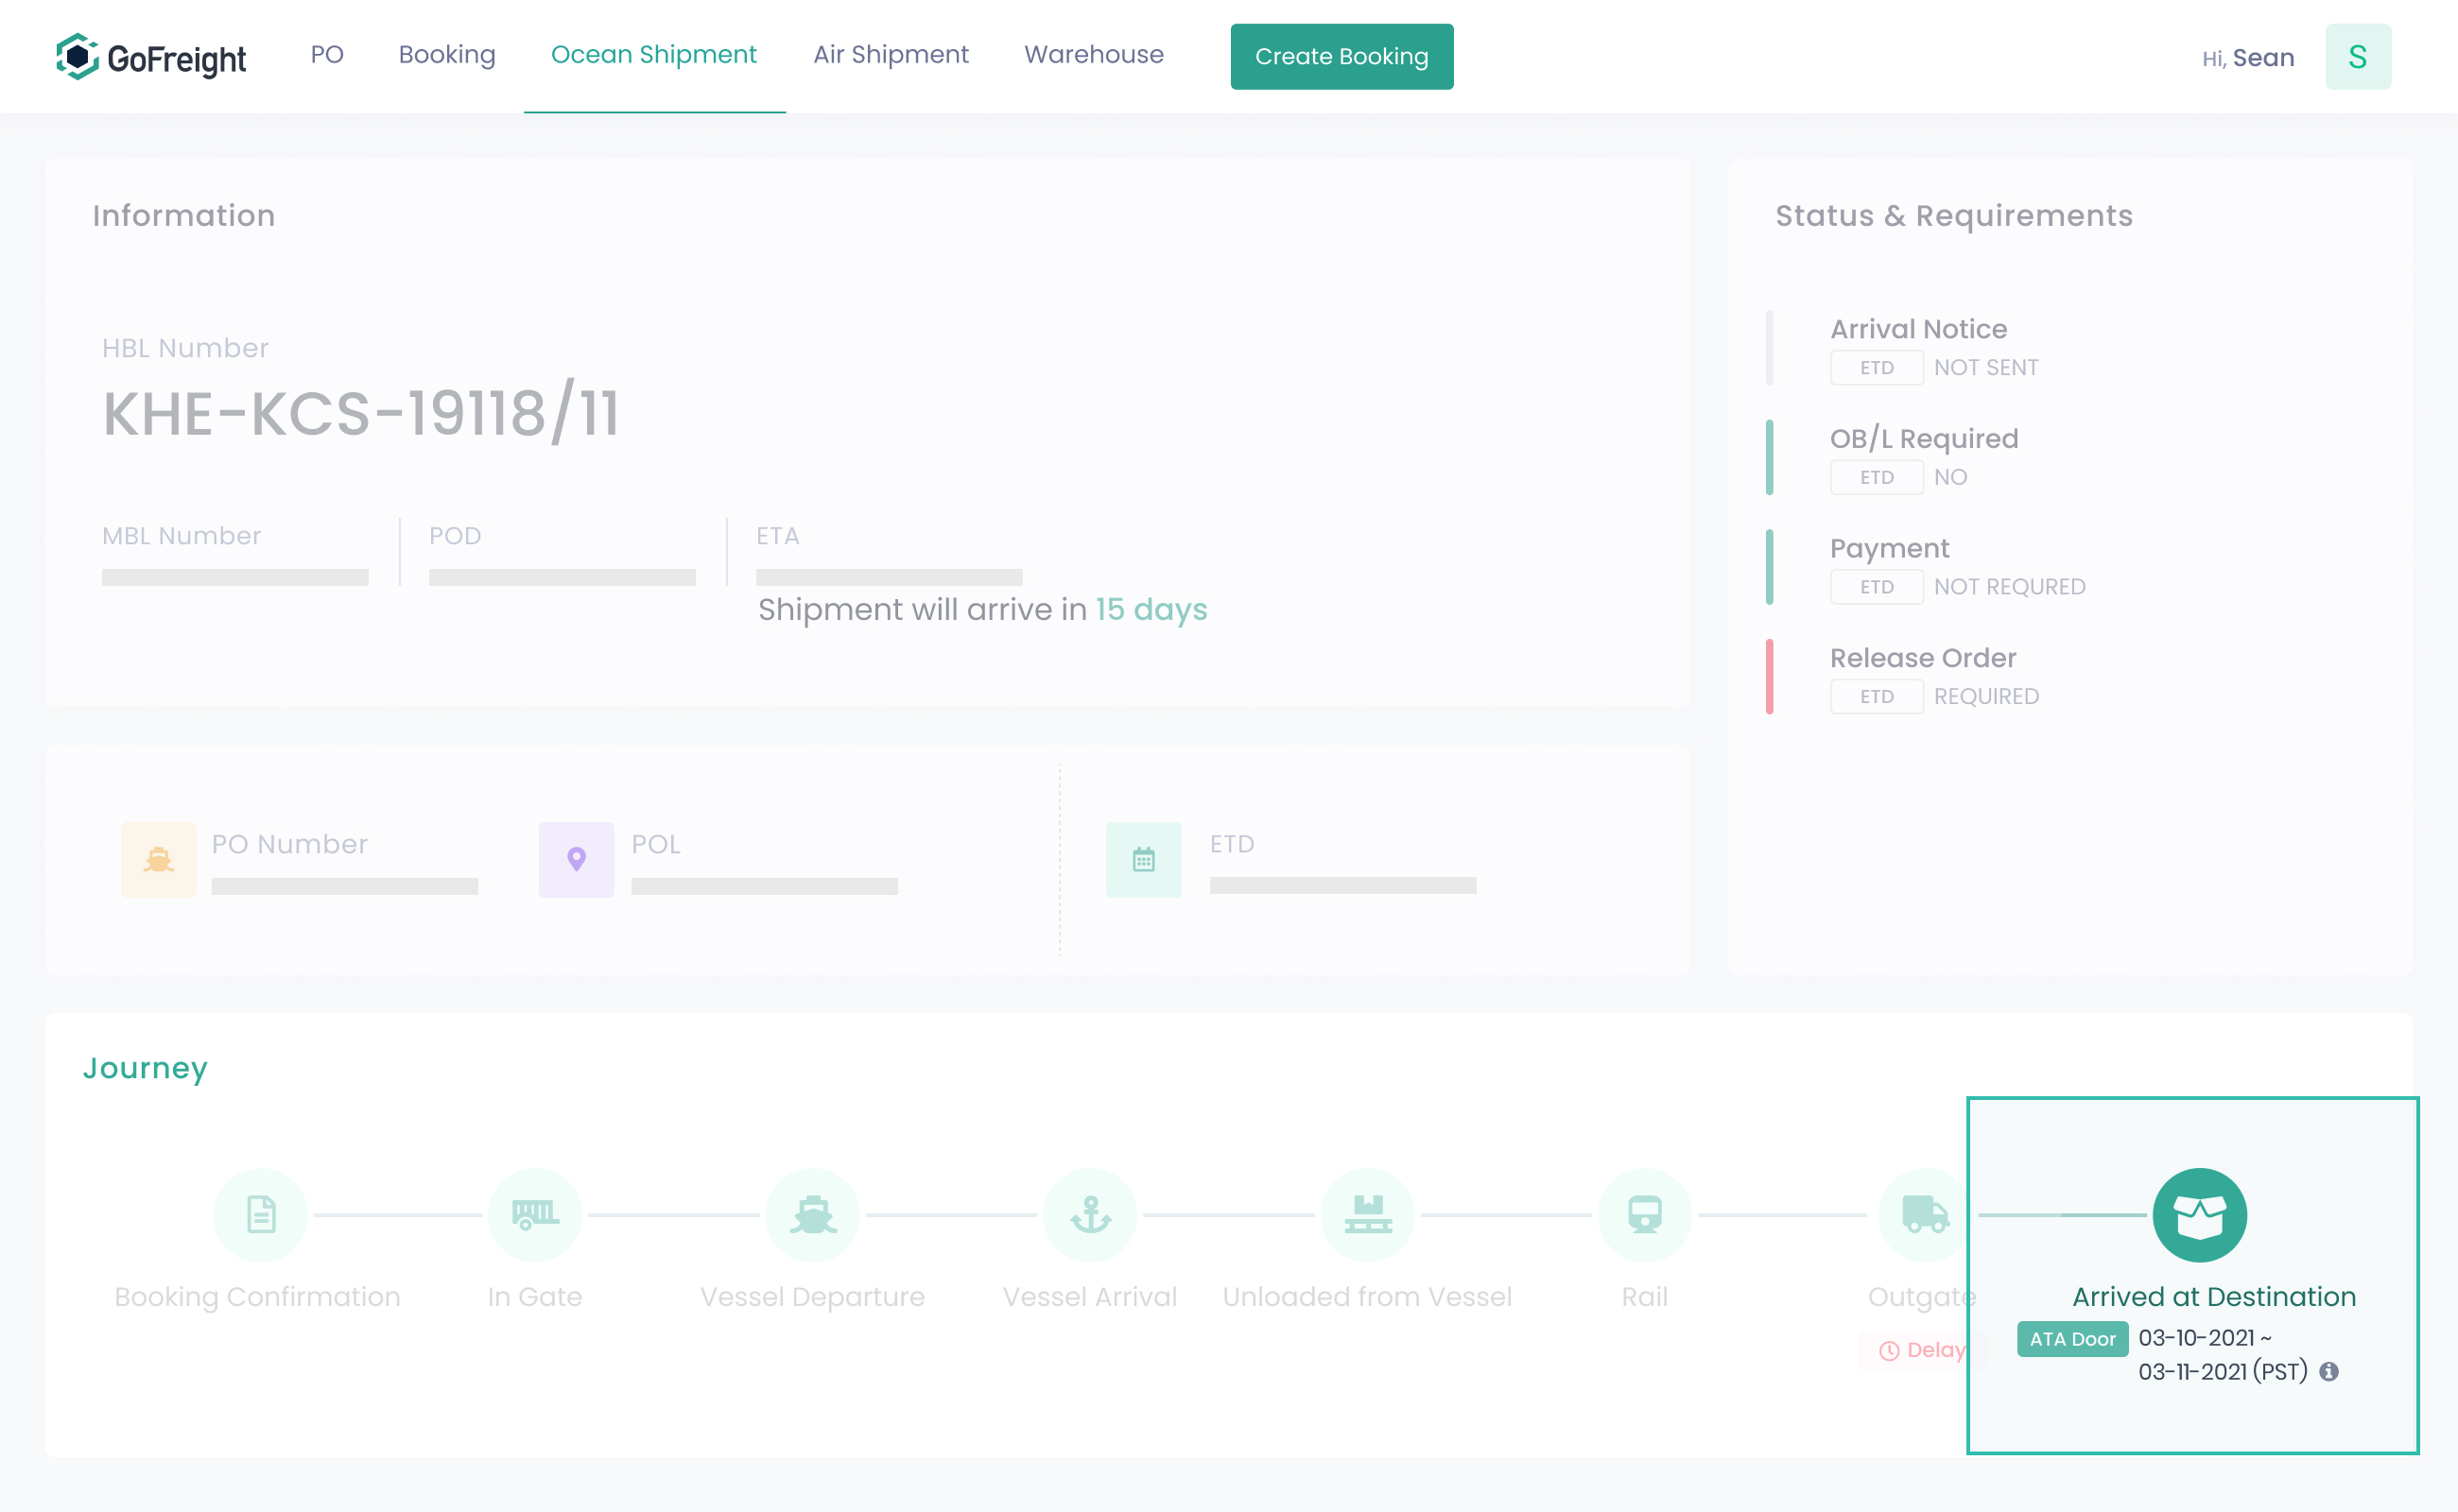This screenshot has height=1512, width=2458.
Task: Switch to Air Shipment tab
Action: 891,55
